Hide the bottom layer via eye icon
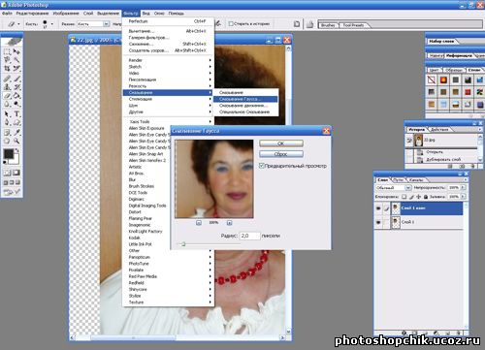Screen dimensions: 485x350 [378, 222]
